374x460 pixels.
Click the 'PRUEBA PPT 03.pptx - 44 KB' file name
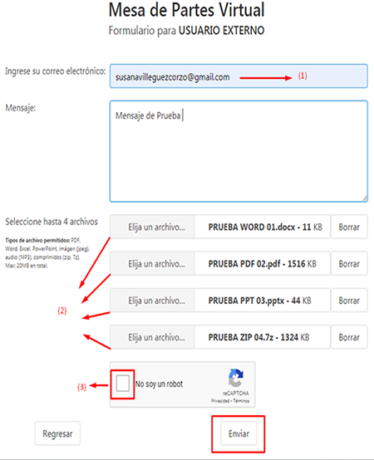point(259,301)
